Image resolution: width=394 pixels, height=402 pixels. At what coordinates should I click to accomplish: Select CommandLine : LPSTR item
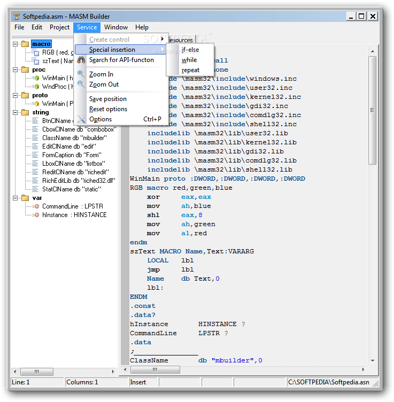tap(73, 206)
